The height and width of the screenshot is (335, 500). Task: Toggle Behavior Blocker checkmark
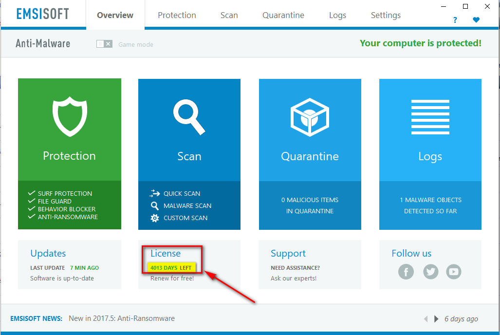pos(31,209)
